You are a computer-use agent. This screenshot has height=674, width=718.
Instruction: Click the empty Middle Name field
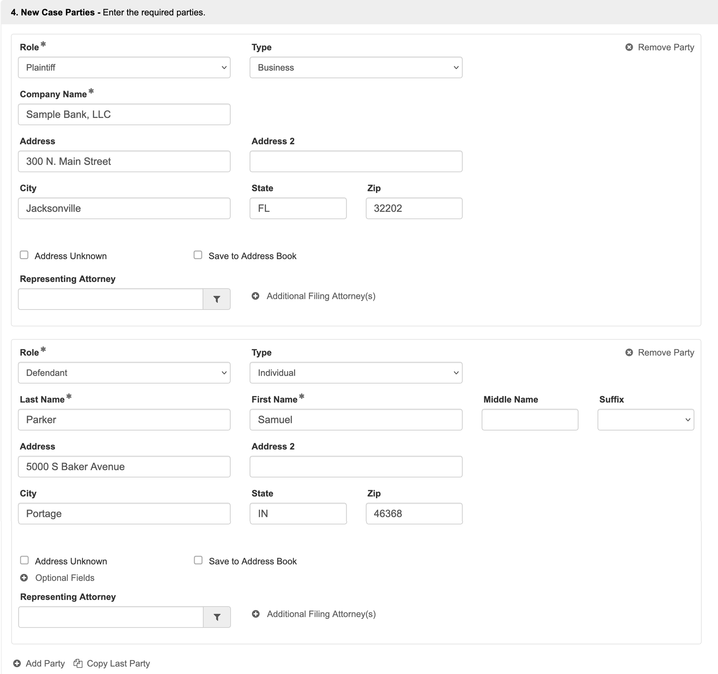(x=530, y=420)
